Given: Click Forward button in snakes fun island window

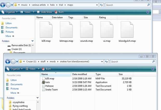Looking at the screenshot, I should (13, 62).
